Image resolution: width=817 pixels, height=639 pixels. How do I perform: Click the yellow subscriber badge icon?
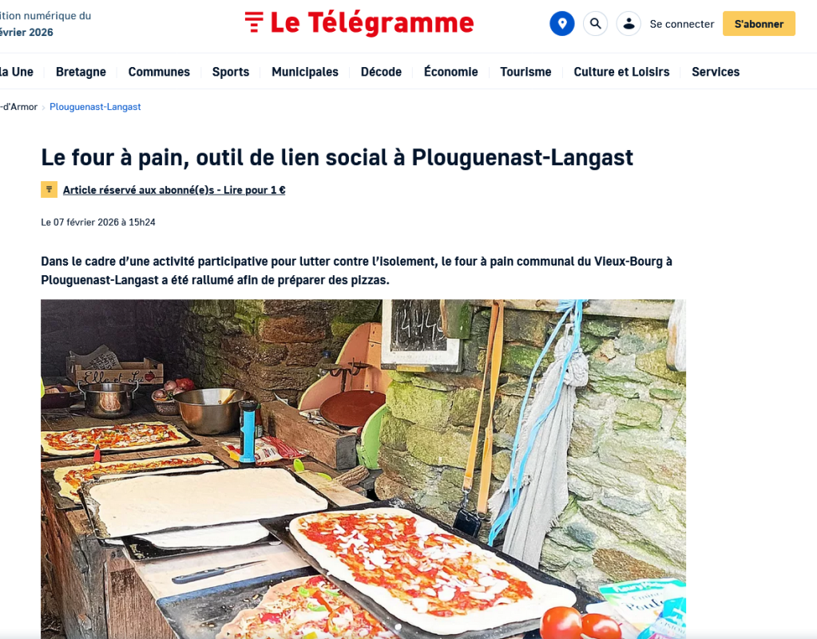49,189
